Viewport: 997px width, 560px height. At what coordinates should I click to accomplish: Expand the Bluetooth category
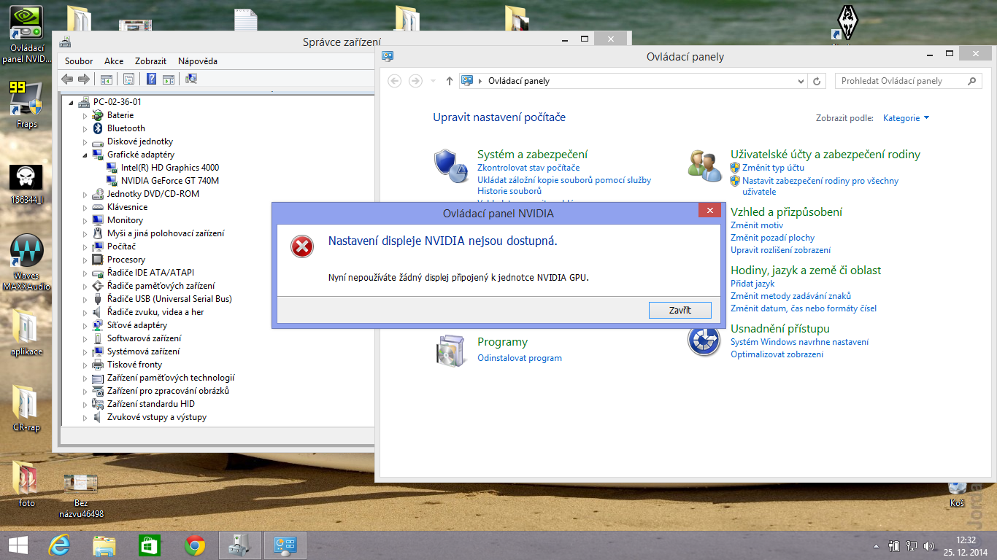point(85,128)
